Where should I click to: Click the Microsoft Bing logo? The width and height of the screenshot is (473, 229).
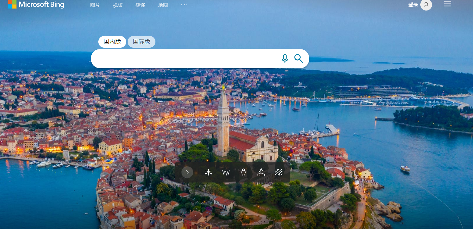[36, 4]
